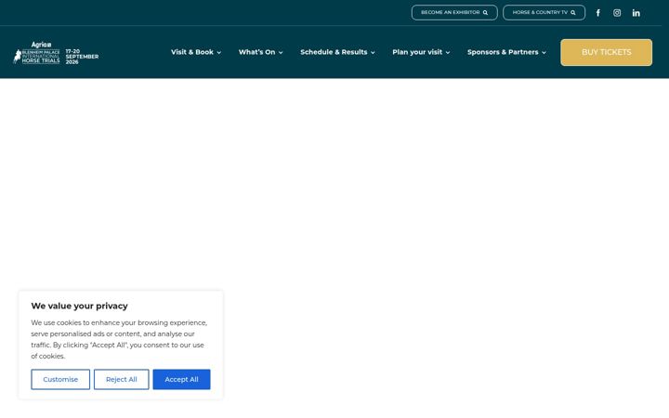Image resolution: width=669 pixels, height=418 pixels.
Task: Open the LinkedIn social icon
Action: click(636, 13)
